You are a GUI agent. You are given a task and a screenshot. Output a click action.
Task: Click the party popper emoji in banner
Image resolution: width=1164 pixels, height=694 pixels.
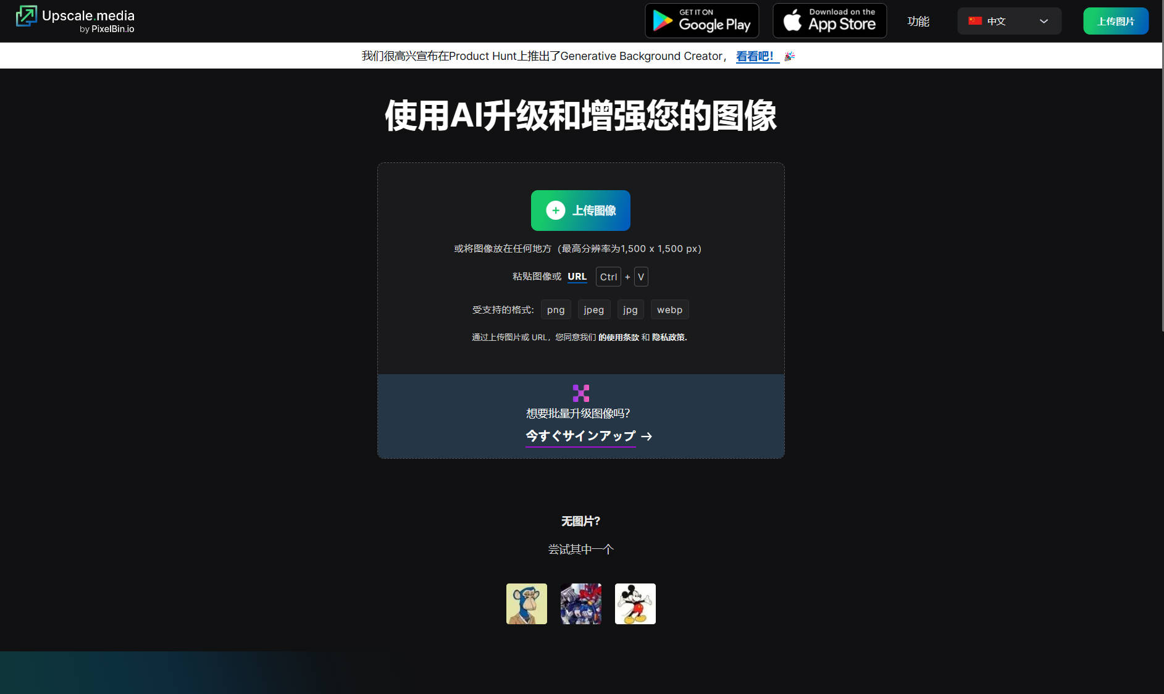click(x=789, y=56)
